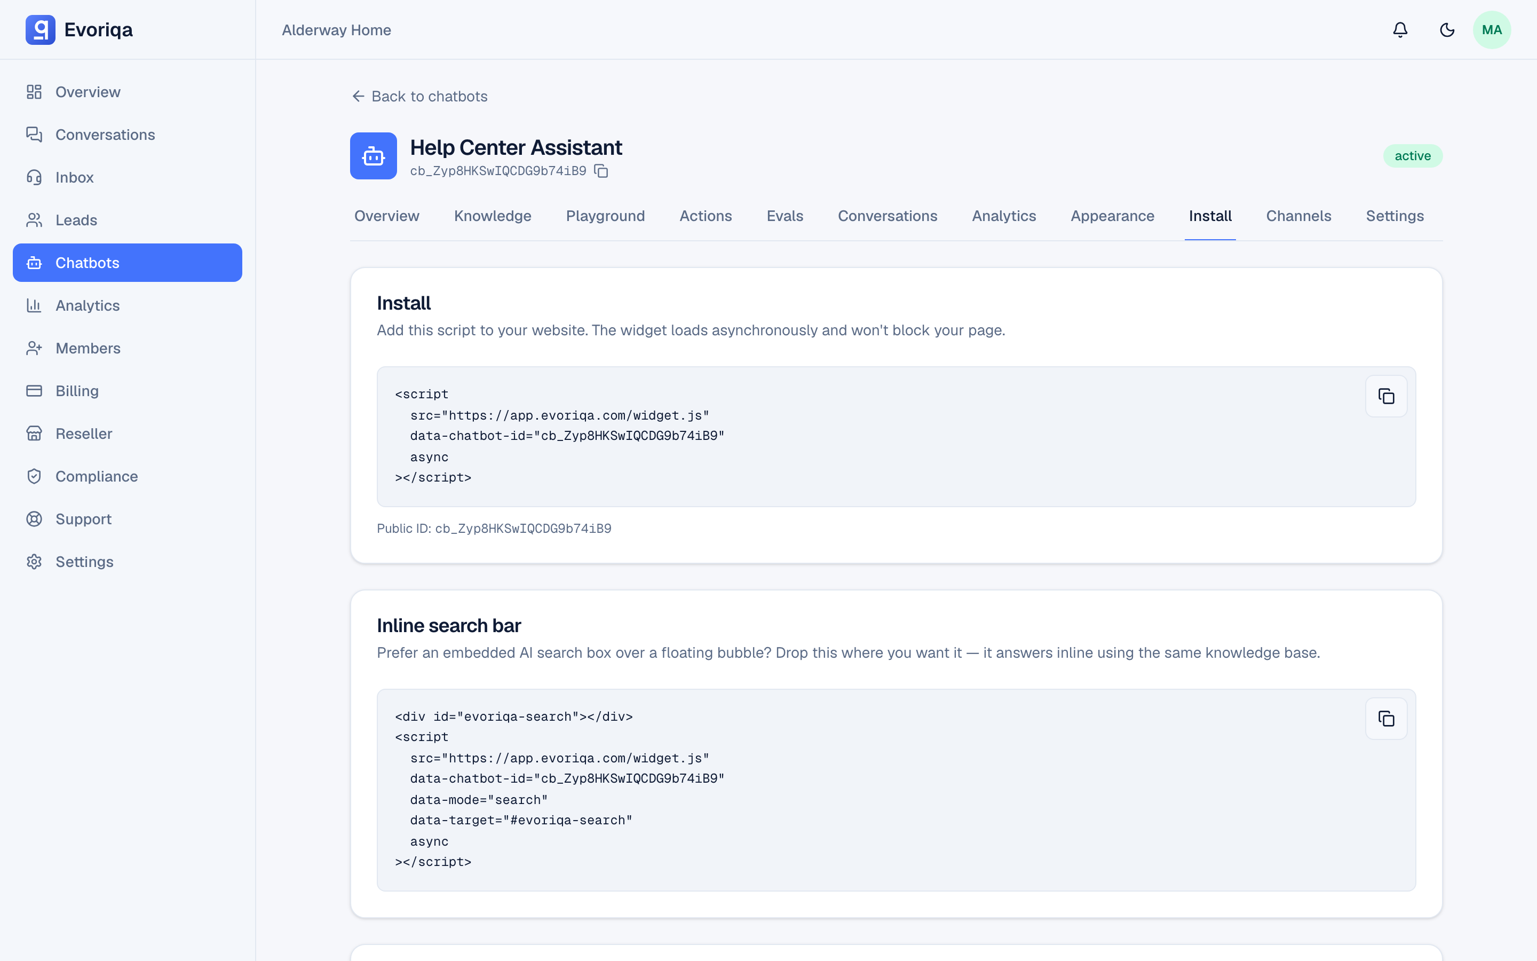Switch to the chatbot Settings tab

point(1395,216)
